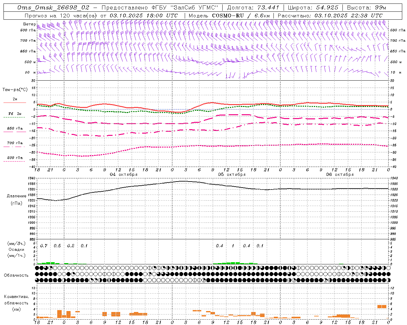Click the 05 октября date label

232,175
